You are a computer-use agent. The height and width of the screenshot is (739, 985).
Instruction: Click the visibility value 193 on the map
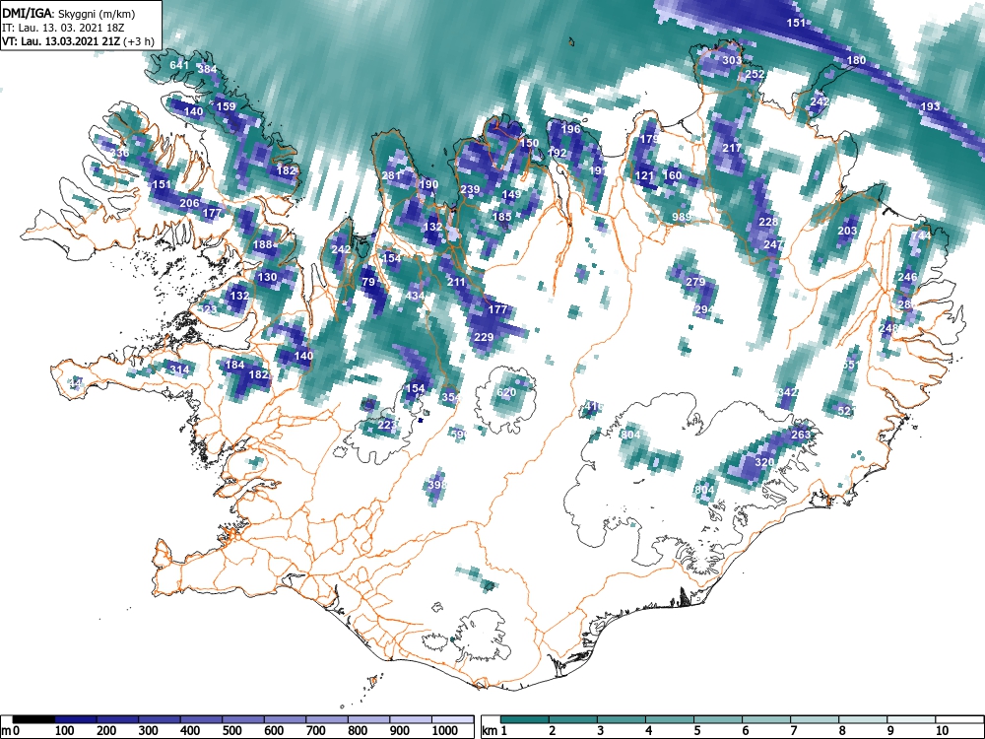930,106
